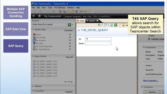Run Item ID search with green arrow
Image resolution: width=167 pixels, height=94 pixels.
(69, 25)
